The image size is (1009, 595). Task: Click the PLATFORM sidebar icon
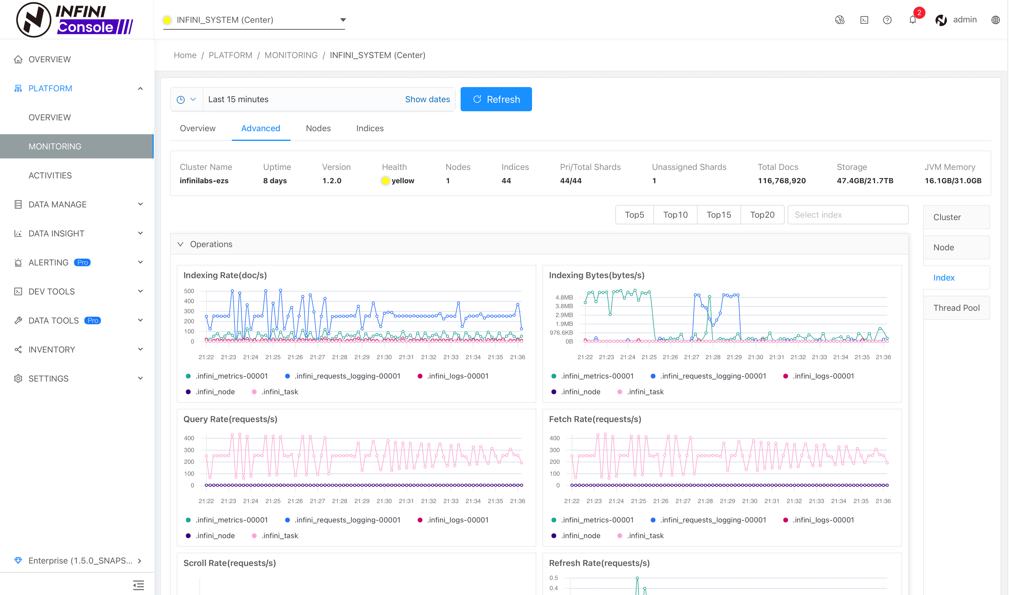tap(18, 88)
